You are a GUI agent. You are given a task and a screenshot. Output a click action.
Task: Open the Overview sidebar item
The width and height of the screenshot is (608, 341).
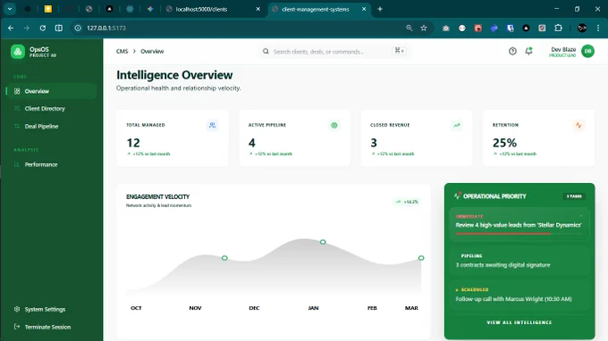(x=52, y=91)
